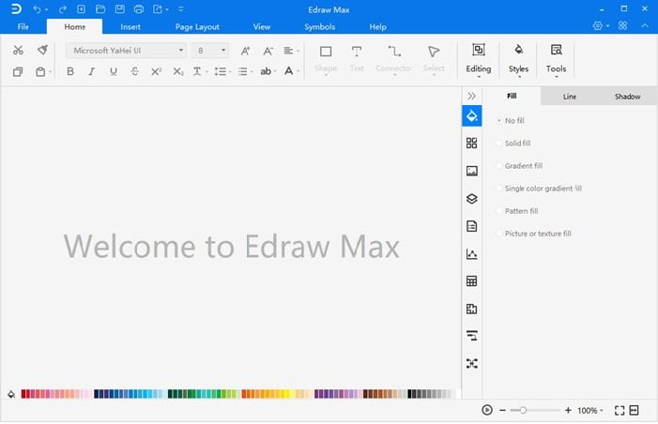Switch to the Page Layout tab
The image size is (658, 424).
coord(197,27)
